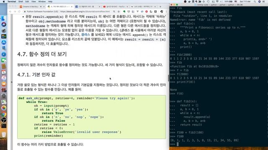Image resolution: width=268 pixels, height=150 pixels.
Task: Click the browser page vertical scrollbar
Action: click(x=168, y=78)
